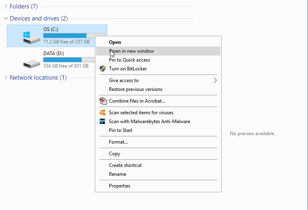Click the Malwarebytes icon in context menu
The image size is (308, 210).
click(x=103, y=121)
